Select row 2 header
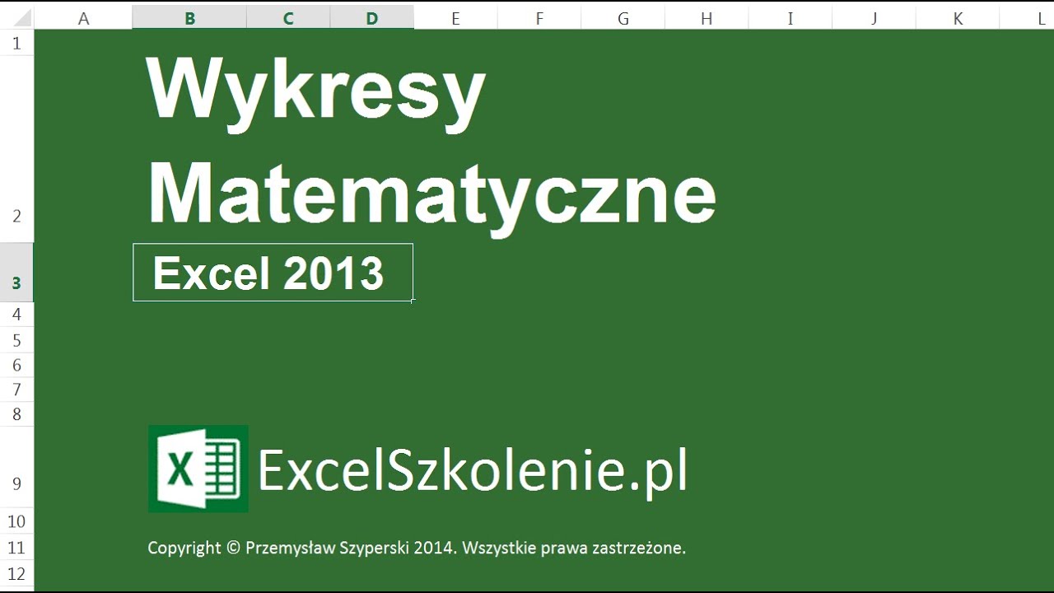Viewport: 1054px width, 593px height. [x=16, y=149]
